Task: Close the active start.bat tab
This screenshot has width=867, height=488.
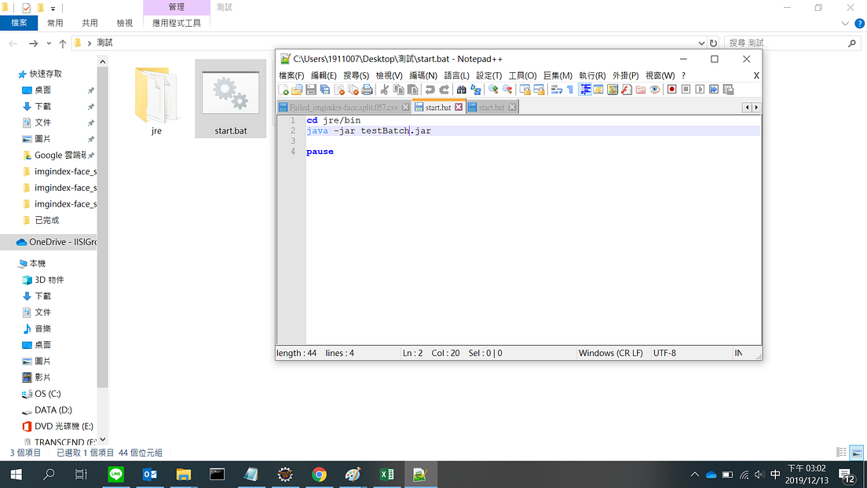Action: pyautogui.click(x=459, y=108)
